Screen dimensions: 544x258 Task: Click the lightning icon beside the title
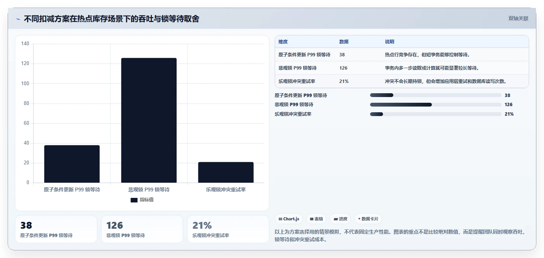(18, 19)
